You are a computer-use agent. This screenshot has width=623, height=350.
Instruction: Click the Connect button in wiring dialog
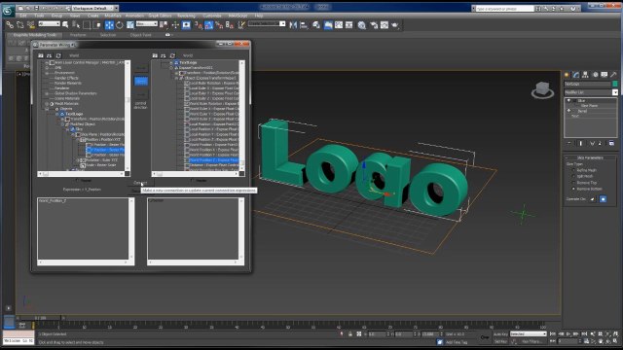tap(140, 183)
